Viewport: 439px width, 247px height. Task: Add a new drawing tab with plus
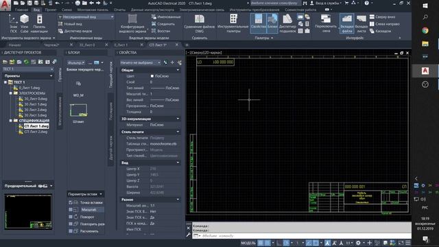coord(187,45)
